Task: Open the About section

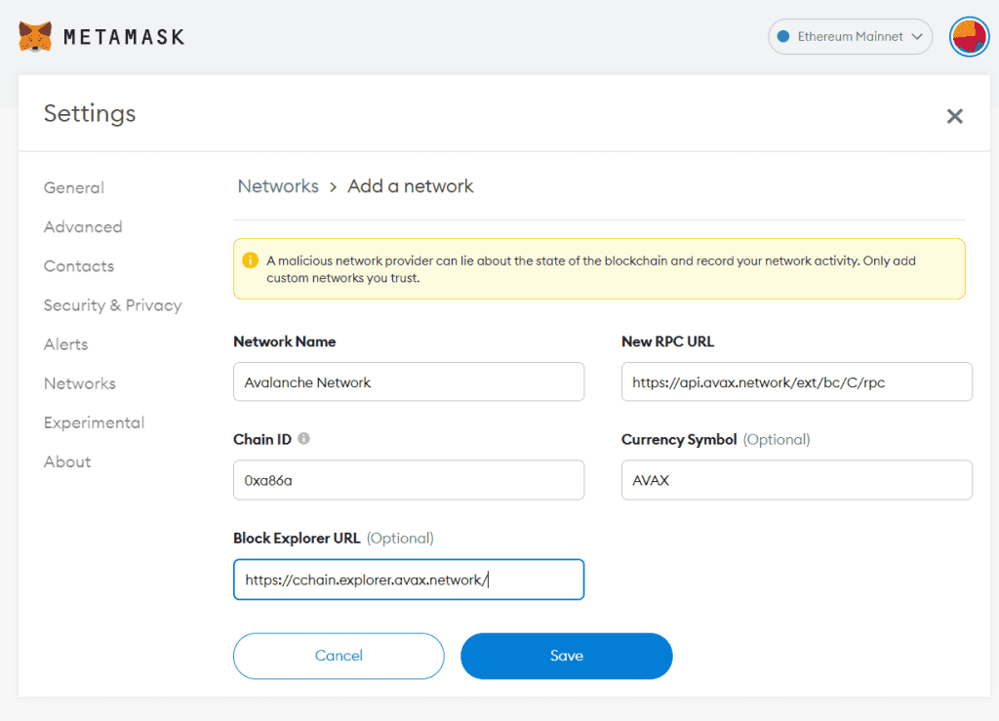Action: pos(67,461)
